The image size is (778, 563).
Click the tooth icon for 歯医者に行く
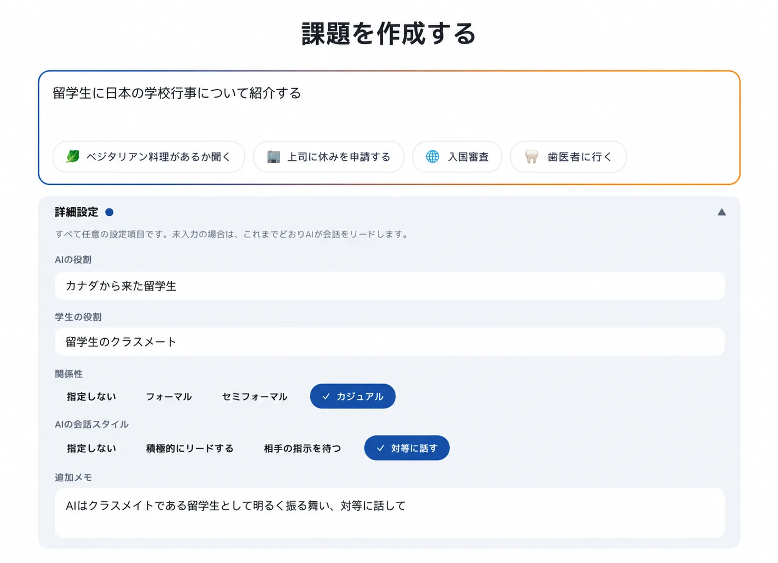[532, 157]
